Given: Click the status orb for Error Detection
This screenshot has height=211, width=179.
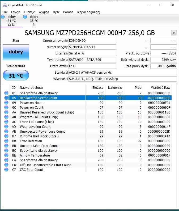Looking at the screenshot, I should click(6, 141).
